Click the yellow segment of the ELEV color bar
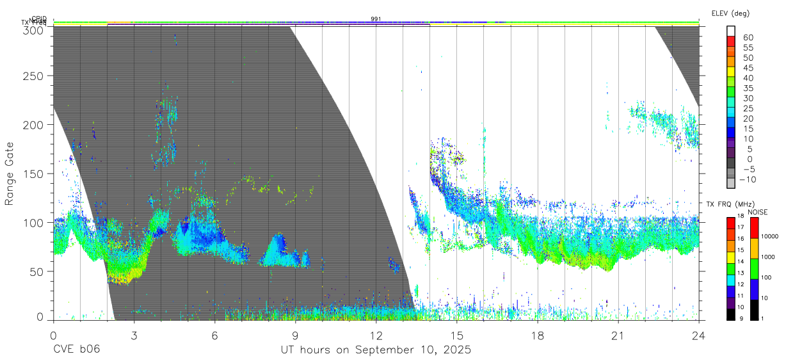Image resolution: width=786 pixels, height=363 pixels. (732, 72)
